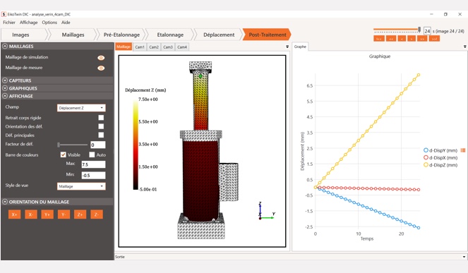Image resolution: width=468 pixels, height=273 pixels.
Task: Toggle d-DispZ (mm) legend entry
Action: tap(440, 165)
